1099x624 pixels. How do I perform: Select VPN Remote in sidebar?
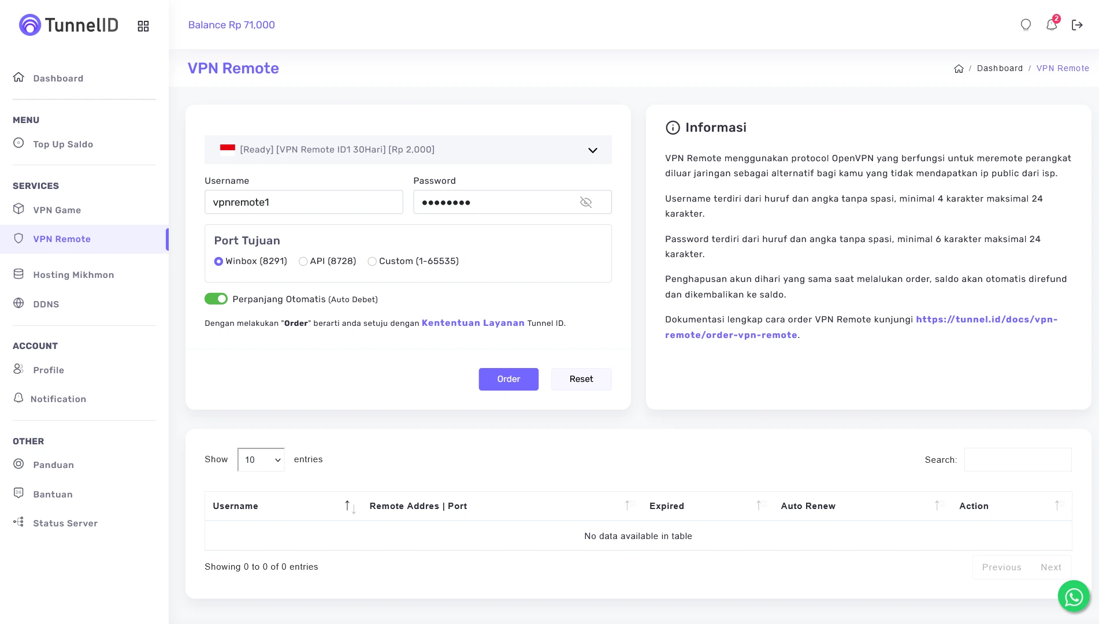click(84, 239)
